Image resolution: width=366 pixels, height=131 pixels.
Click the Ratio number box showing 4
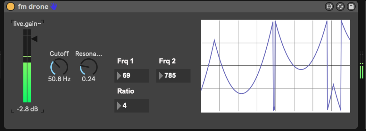[132, 106]
